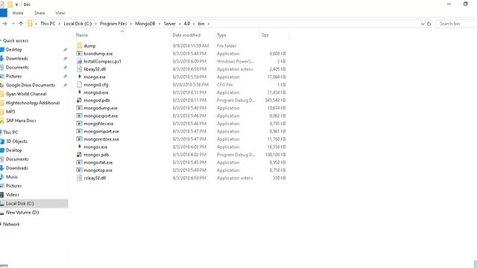
Task: Open the Share ribbon tab
Action: pyautogui.click(x=40, y=13)
